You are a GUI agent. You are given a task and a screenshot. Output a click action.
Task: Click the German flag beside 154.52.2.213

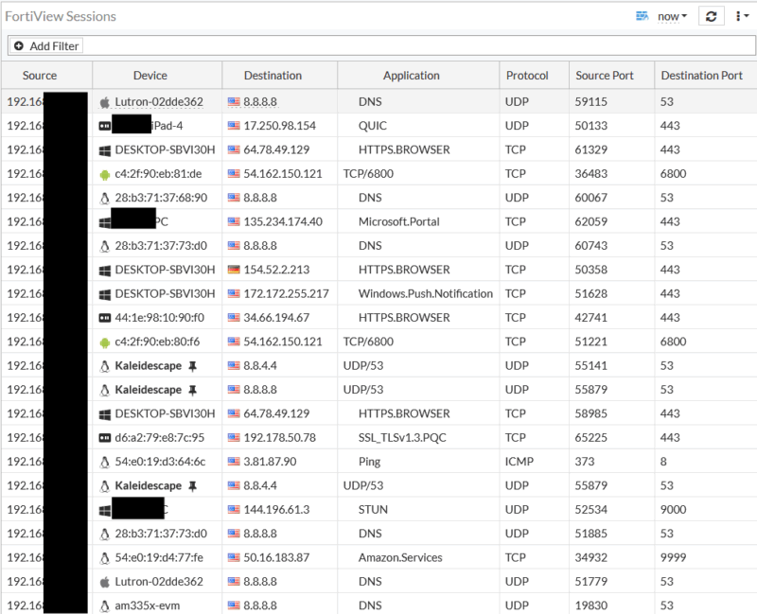(x=234, y=270)
